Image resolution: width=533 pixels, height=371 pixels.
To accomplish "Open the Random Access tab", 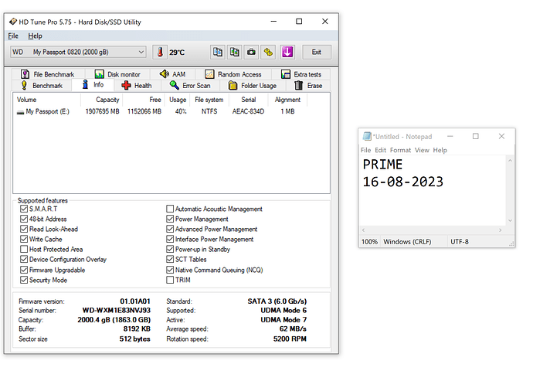I will [x=233, y=74].
